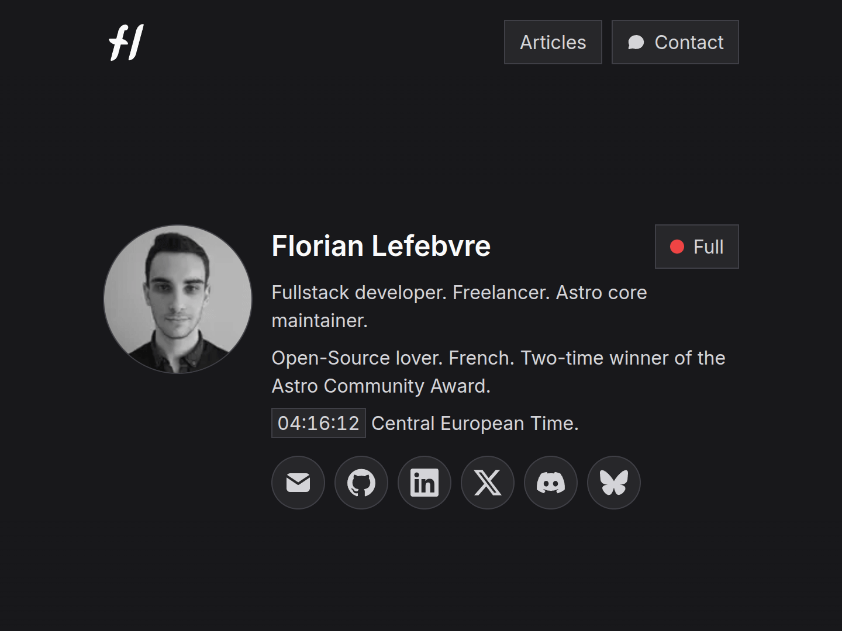Open Florian's LinkedIn profile icon
The image size is (842, 631).
tap(425, 483)
